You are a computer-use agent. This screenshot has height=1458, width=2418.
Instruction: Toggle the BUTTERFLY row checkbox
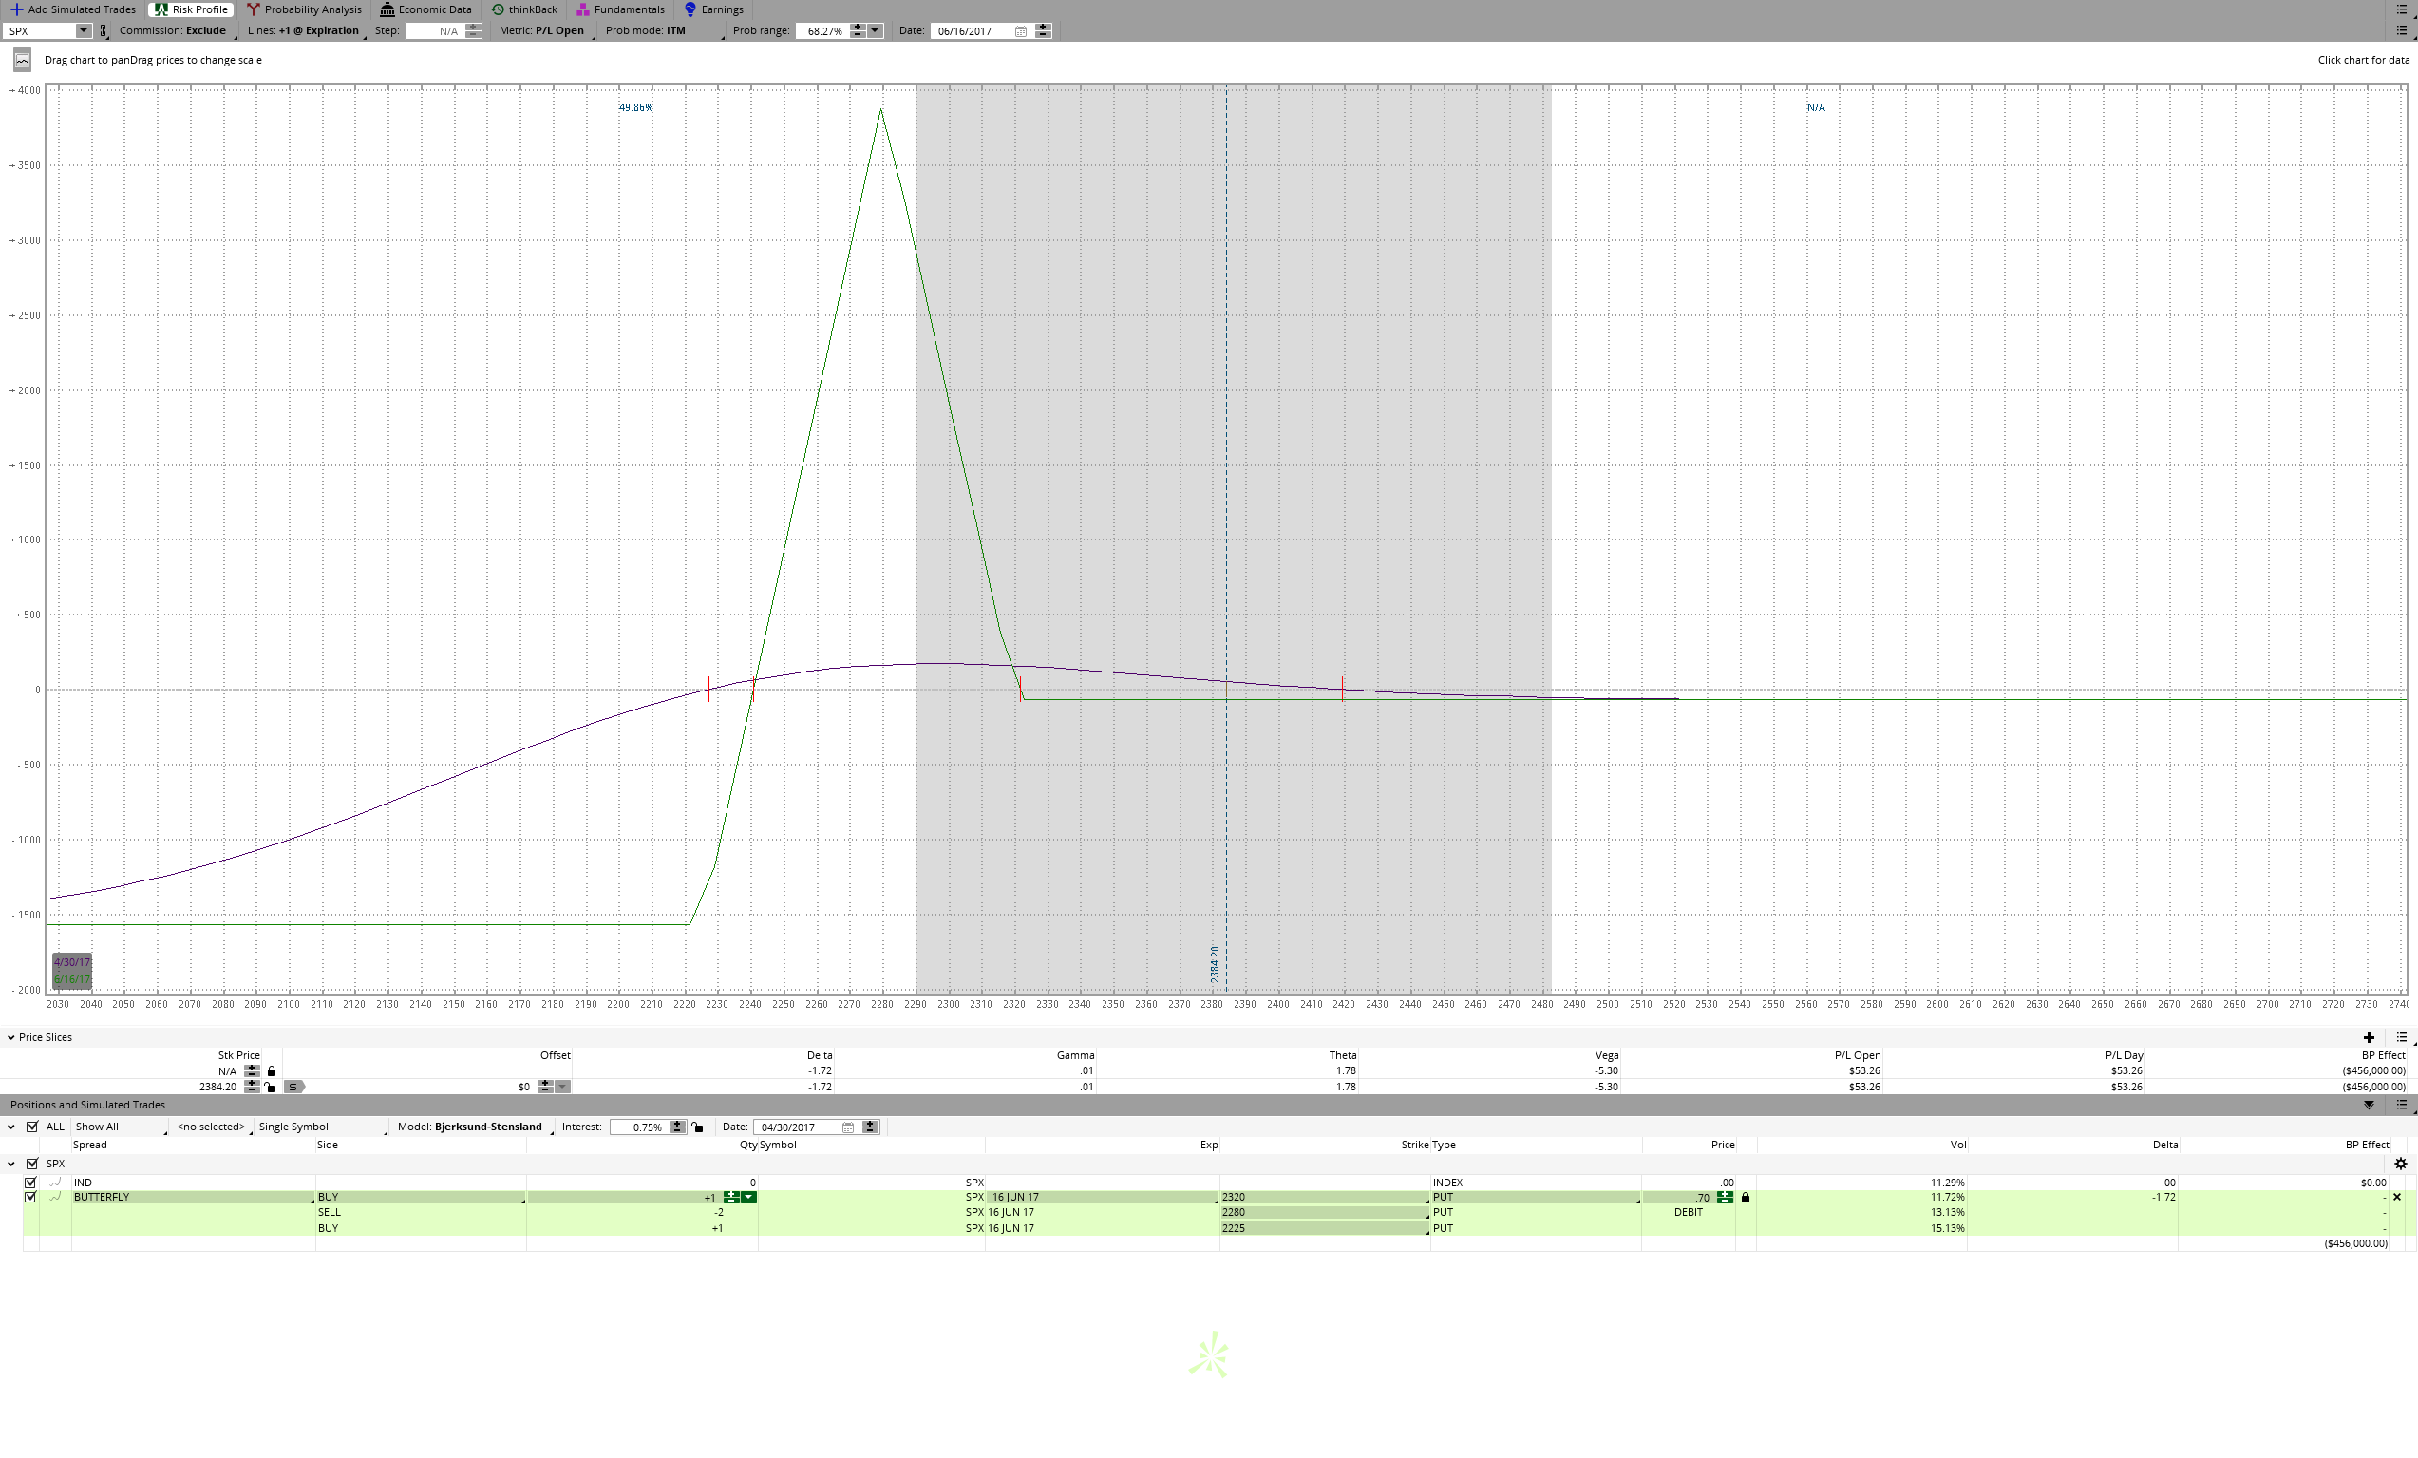pos(30,1197)
